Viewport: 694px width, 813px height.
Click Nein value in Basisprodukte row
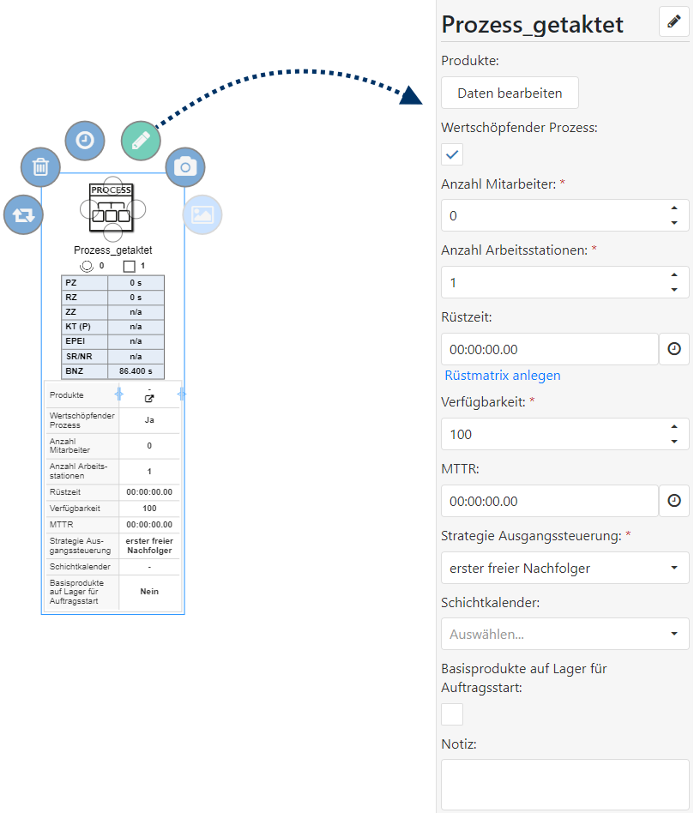149,591
